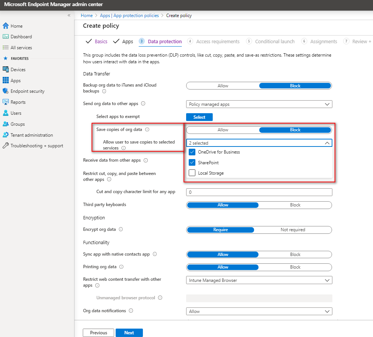Viewport: 373px width, 337px height.
Task: Show info for Save copies of org data
Action: [x=147, y=129]
